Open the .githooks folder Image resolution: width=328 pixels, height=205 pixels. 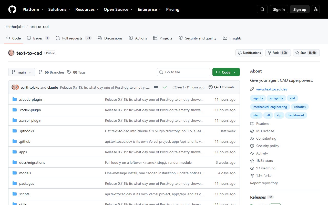click(x=26, y=131)
